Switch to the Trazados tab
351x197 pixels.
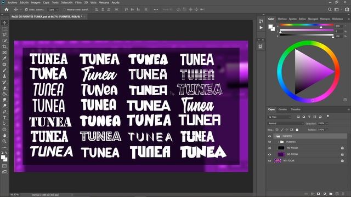(296, 109)
